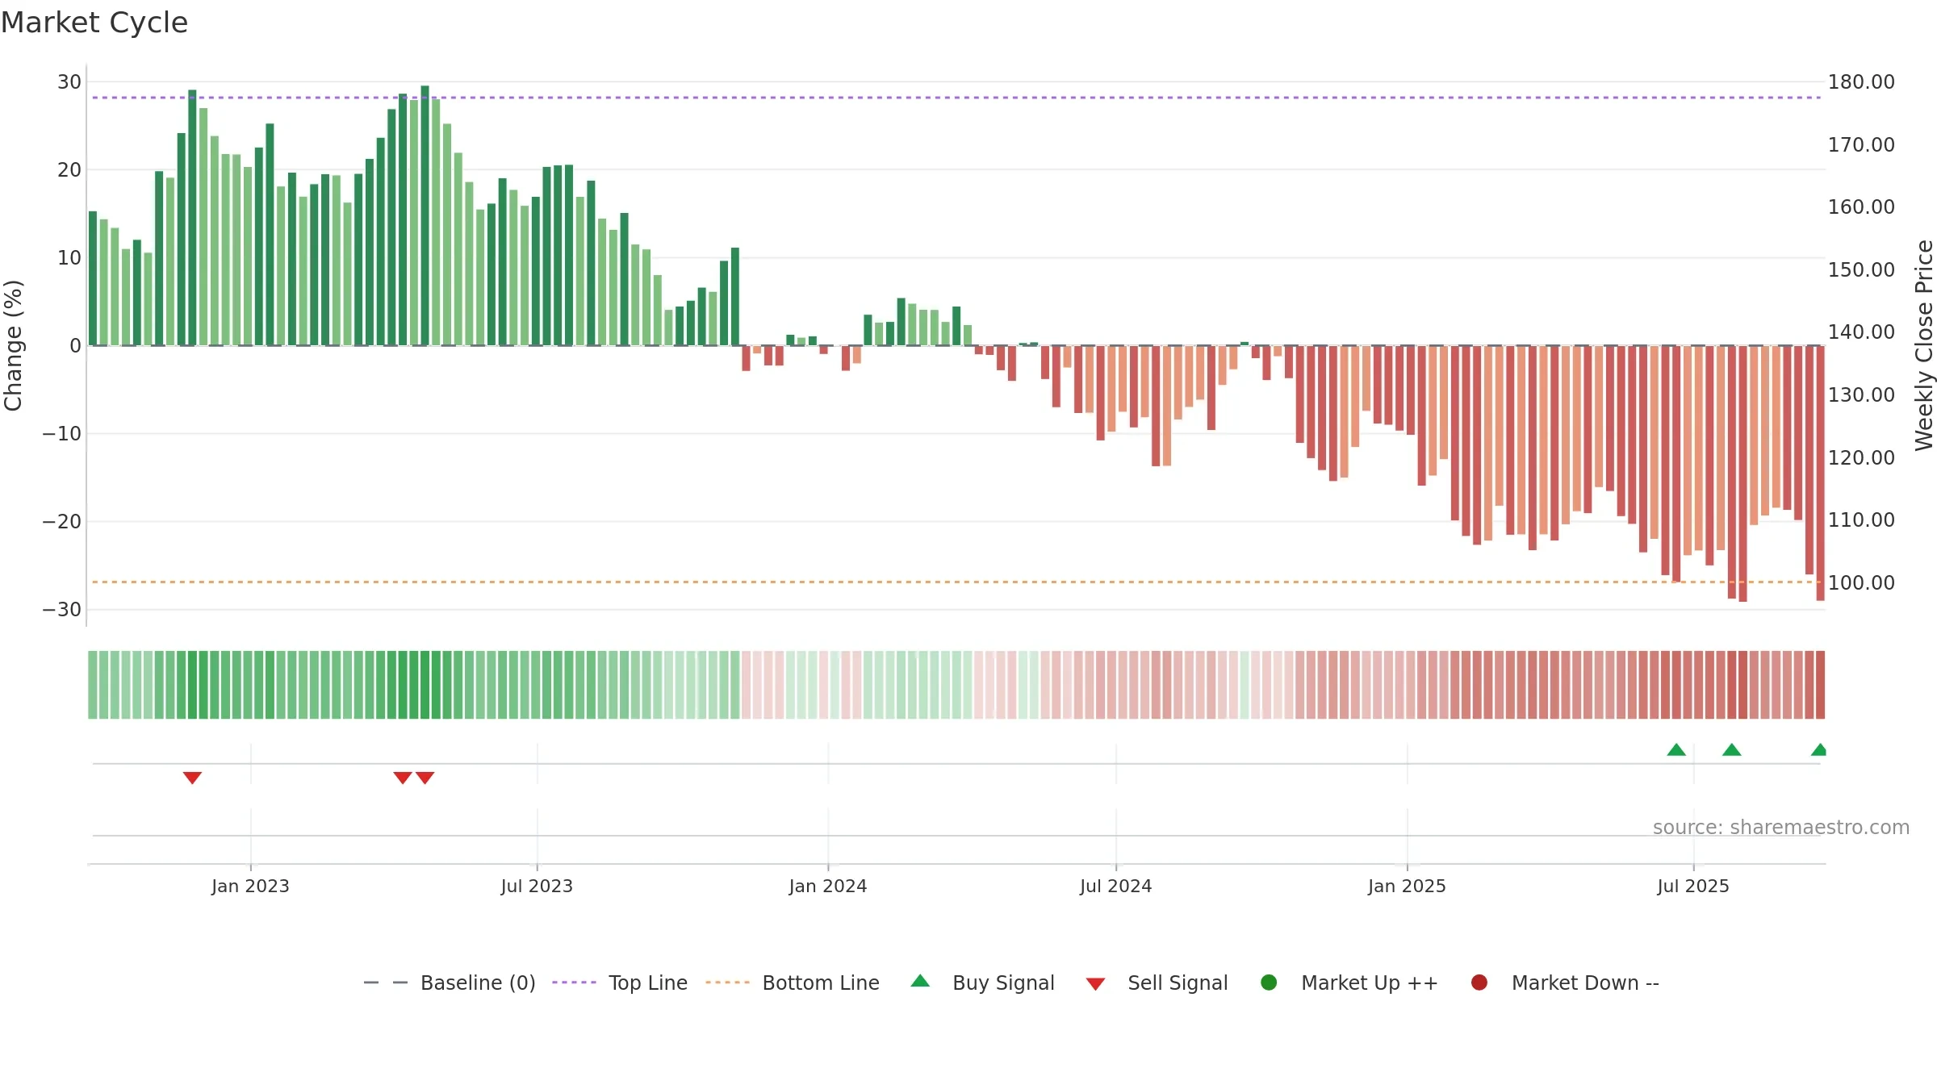
Task: Click the buy signal marker just before Jul 2025
Action: tap(1676, 749)
